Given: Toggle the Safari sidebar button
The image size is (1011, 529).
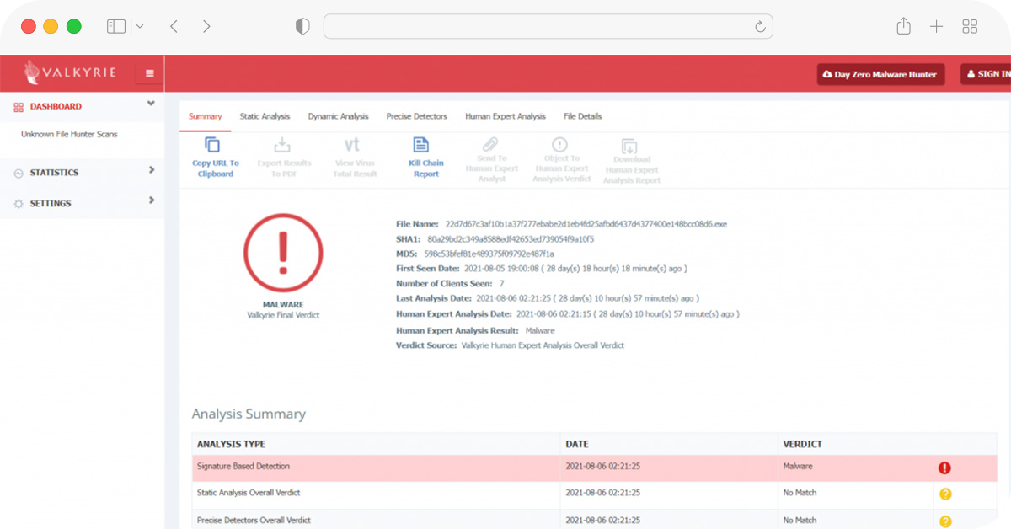Looking at the screenshot, I should pyautogui.click(x=116, y=26).
